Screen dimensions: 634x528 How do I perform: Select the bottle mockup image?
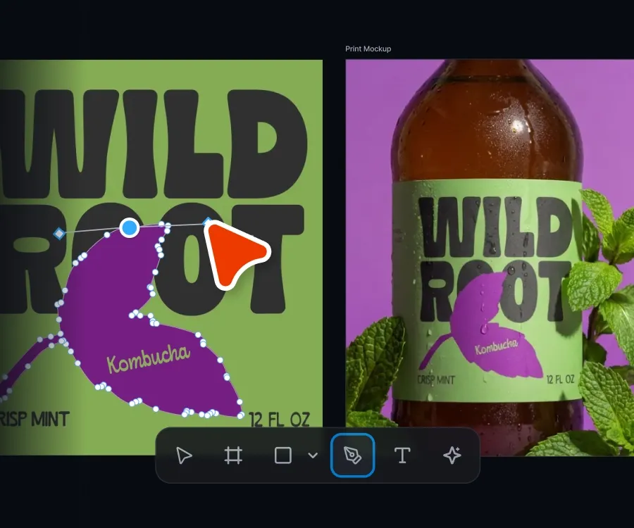tap(490, 258)
